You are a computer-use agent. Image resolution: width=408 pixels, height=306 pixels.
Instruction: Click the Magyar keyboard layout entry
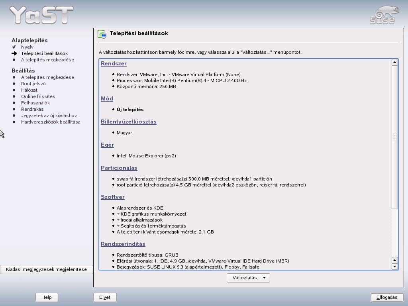pyautogui.click(x=124, y=133)
